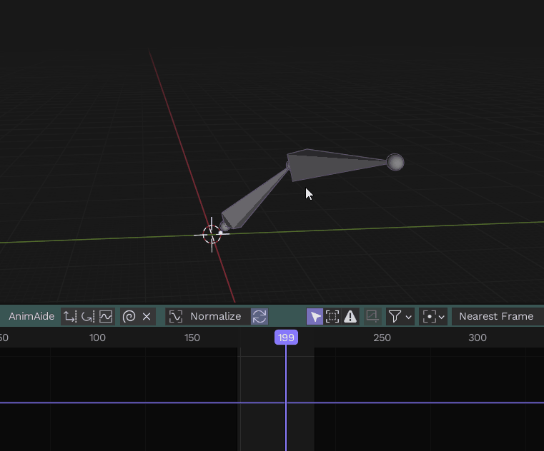This screenshot has height=451, width=544.
Task: Select the sphere at the bone tip
Action: 395,162
